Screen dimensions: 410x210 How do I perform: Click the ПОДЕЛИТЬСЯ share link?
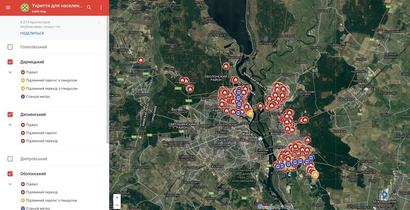32,33
